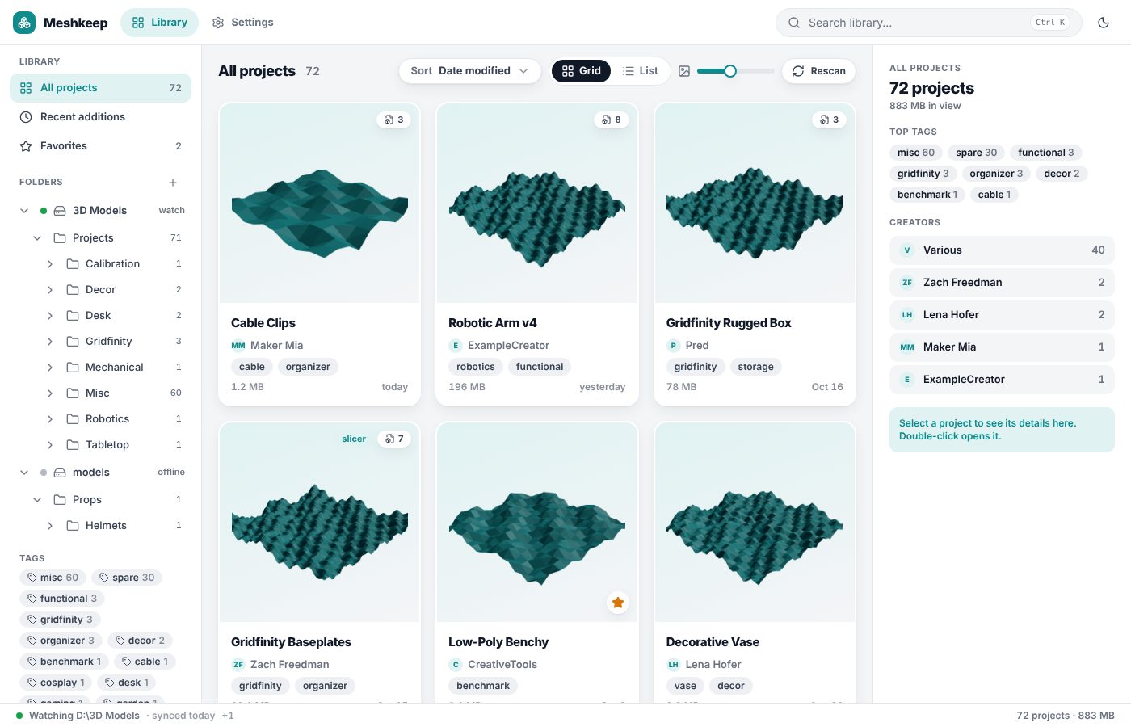Screen dimensions: 1131x727
Task: Click Gridfinity Rugged Box file count badge
Action: [x=830, y=120]
